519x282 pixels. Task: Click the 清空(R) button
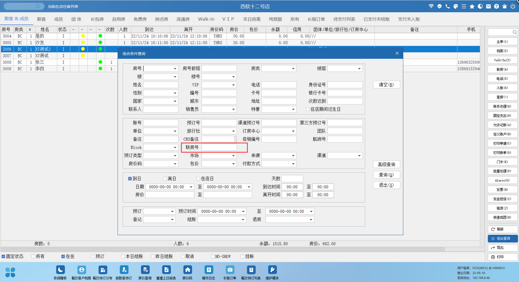pos(387,85)
